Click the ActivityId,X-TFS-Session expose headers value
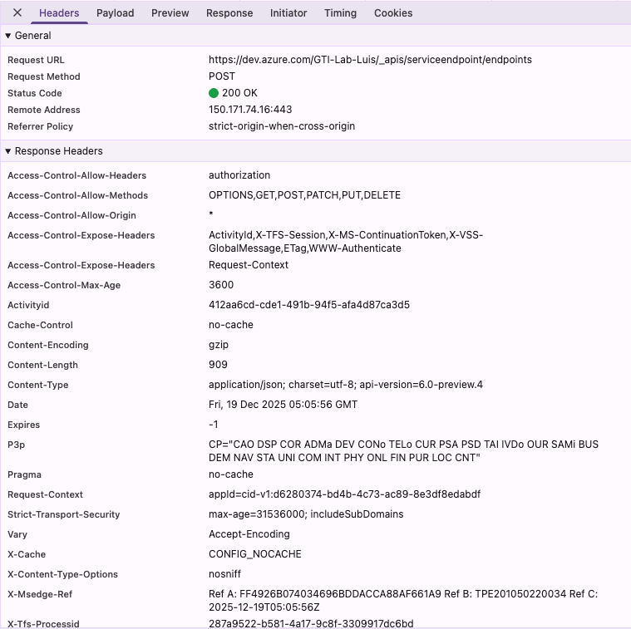The width and height of the screenshot is (631, 629). tap(346, 242)
